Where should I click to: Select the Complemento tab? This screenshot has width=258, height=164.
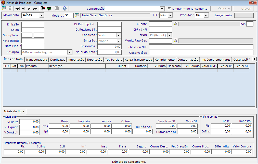(x=165, y=60)
